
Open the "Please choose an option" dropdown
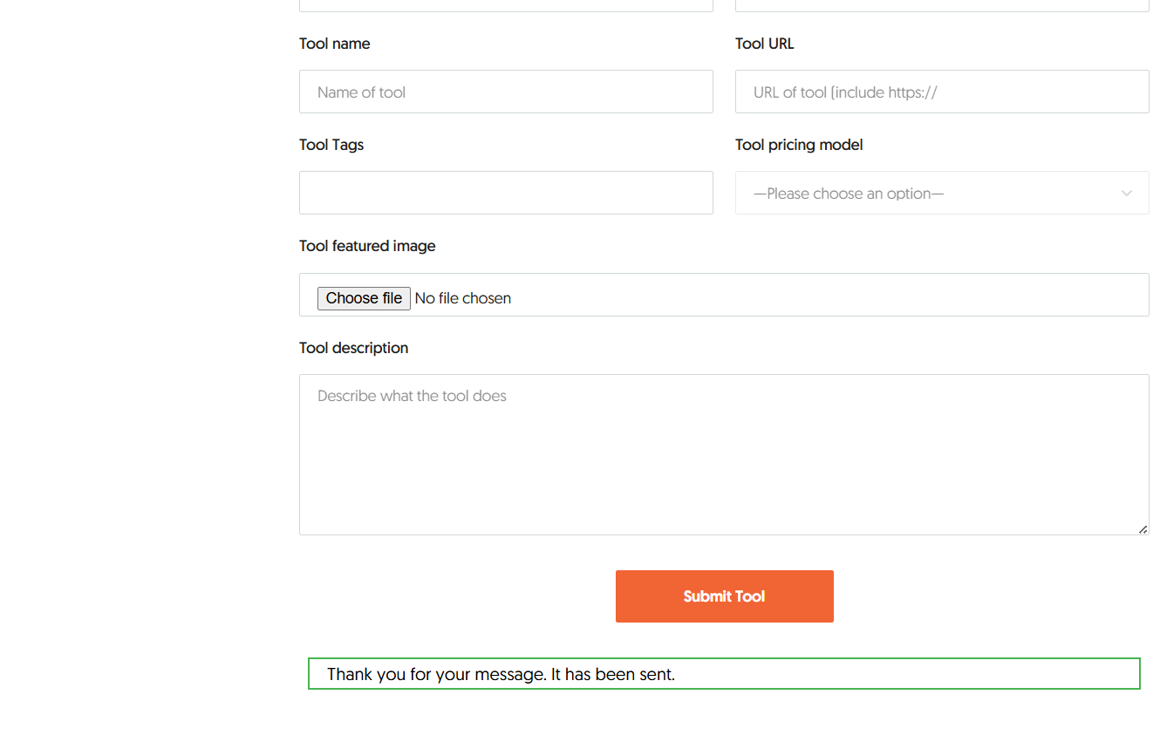click(x=942, y=193)
